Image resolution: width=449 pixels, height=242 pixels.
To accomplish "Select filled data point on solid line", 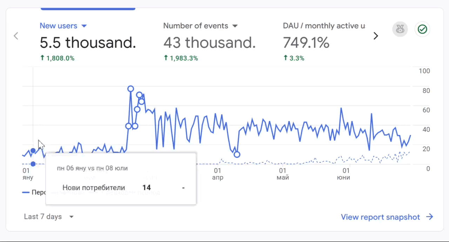I will point(33,151).
